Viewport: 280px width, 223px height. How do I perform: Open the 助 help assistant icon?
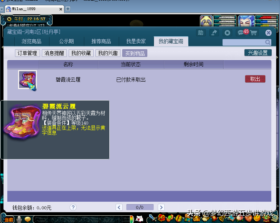pos(201,33)
